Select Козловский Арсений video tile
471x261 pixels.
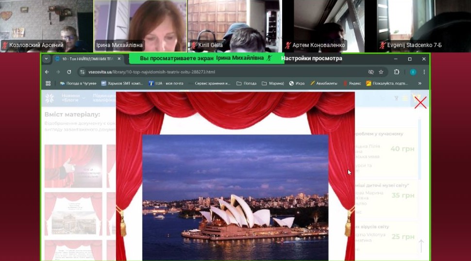pyautogui.click(x=47, y=26)
